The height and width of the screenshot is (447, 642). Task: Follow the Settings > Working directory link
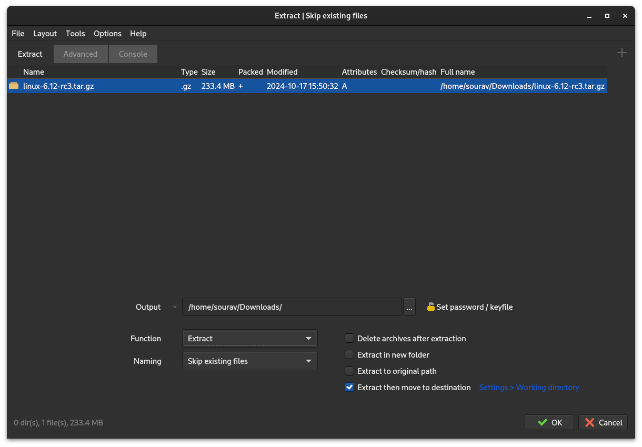click(529, 387)
